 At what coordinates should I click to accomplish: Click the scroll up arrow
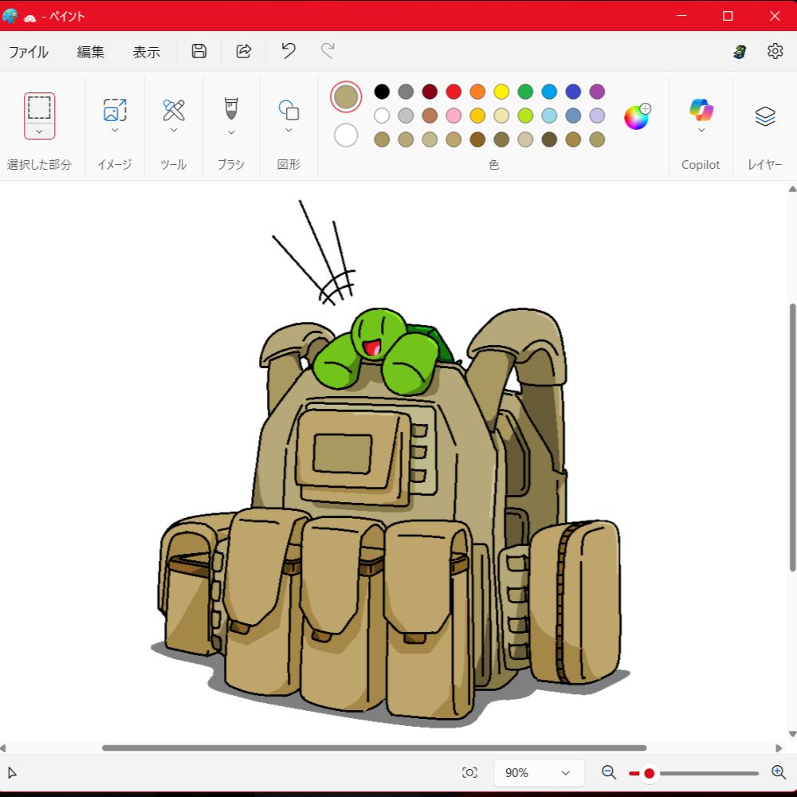(792, 189)
